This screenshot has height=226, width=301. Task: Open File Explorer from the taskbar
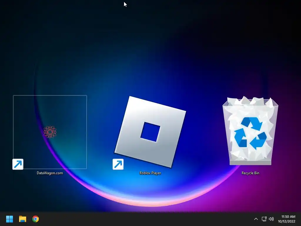pos(22,219)
